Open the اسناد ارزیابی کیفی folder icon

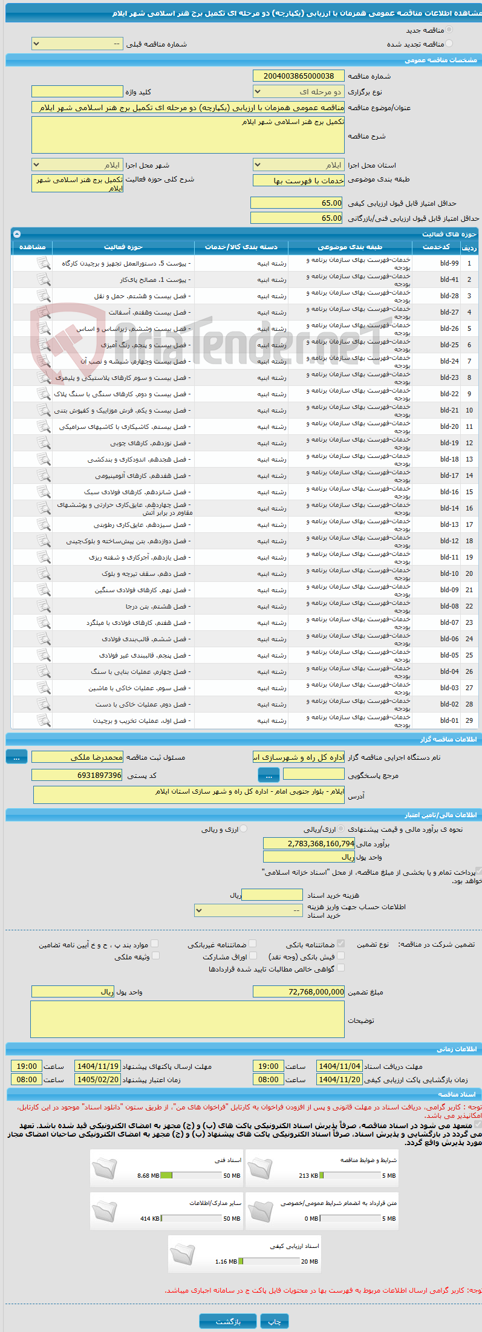point(183,1254)
